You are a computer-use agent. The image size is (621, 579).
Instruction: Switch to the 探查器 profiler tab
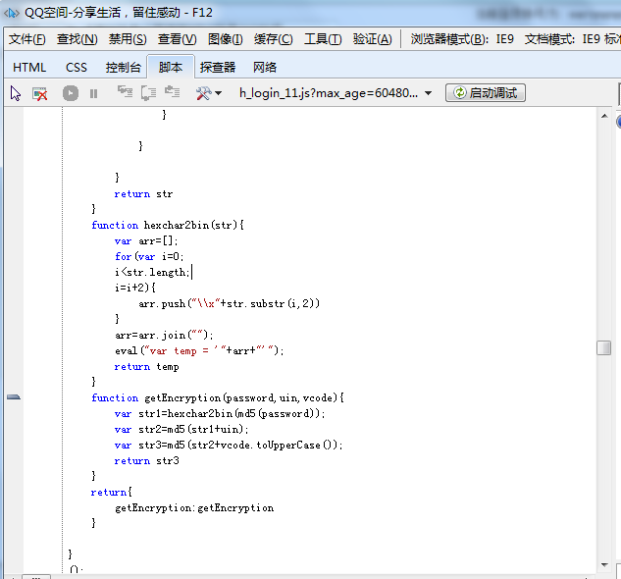click(218, 68)
